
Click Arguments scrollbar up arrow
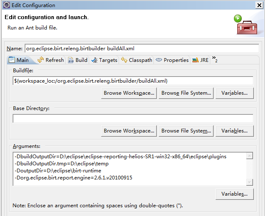click(250, 156)
